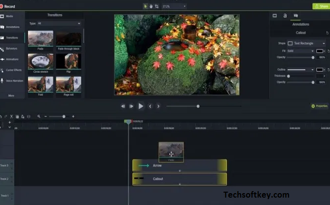
Task: Open the Fill style dropdown showing Solid
Action: pos(300,51)
